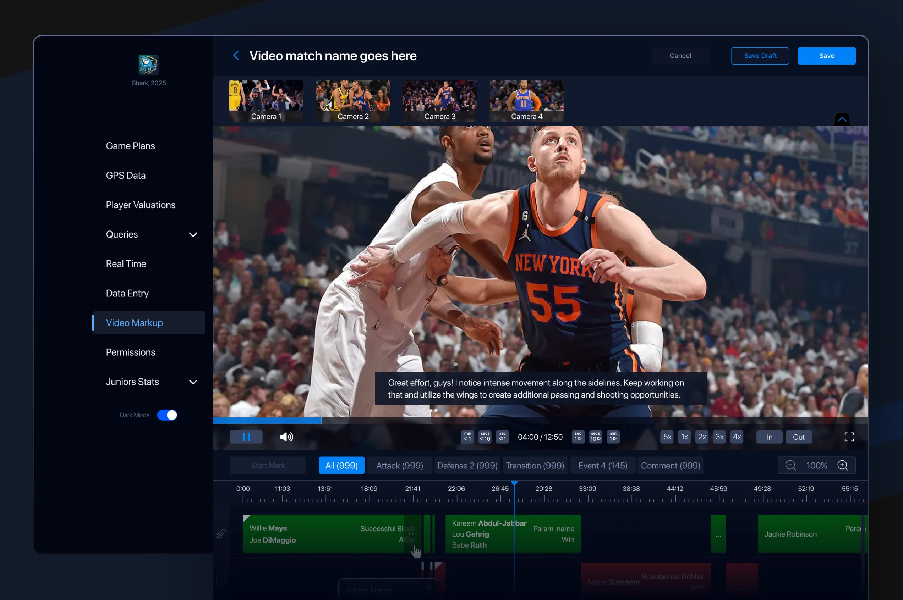The height and width of the screenshot is (600, 903).
Task: Expand the Queries menu chevron
Action: click(193, 234)
